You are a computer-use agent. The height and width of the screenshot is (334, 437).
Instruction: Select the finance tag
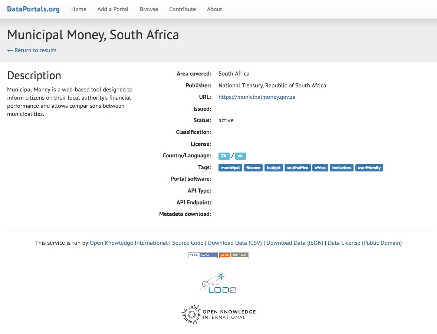pyautogui.click(x=253, y=168)
